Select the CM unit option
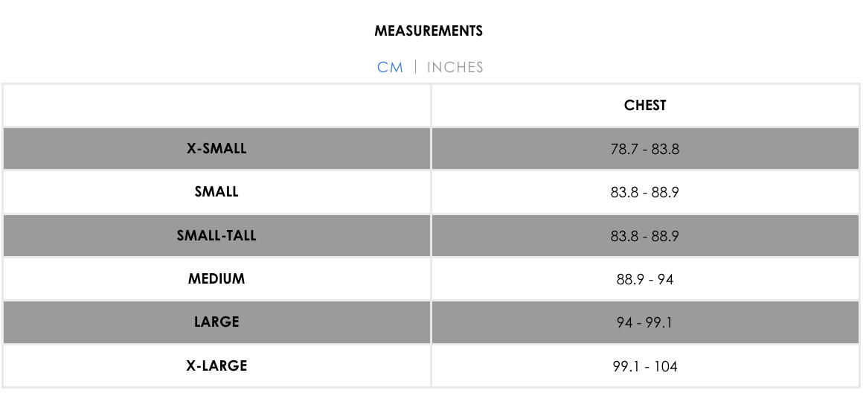Screen dimensions: 866x396 (x=390, y=68)
